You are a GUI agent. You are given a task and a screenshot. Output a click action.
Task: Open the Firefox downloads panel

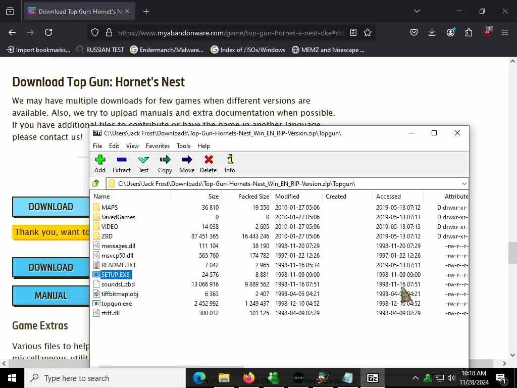(x=432, y=32)
